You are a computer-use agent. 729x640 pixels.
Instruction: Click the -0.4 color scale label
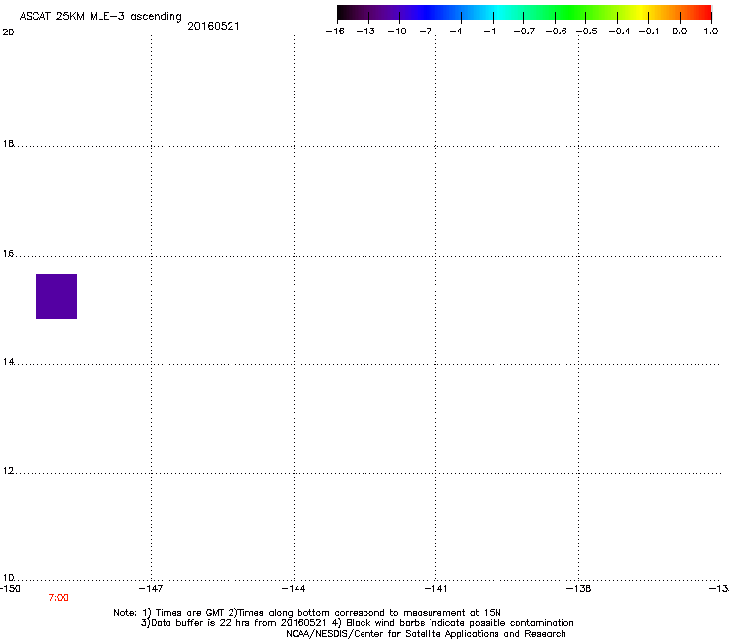(620, 32)
